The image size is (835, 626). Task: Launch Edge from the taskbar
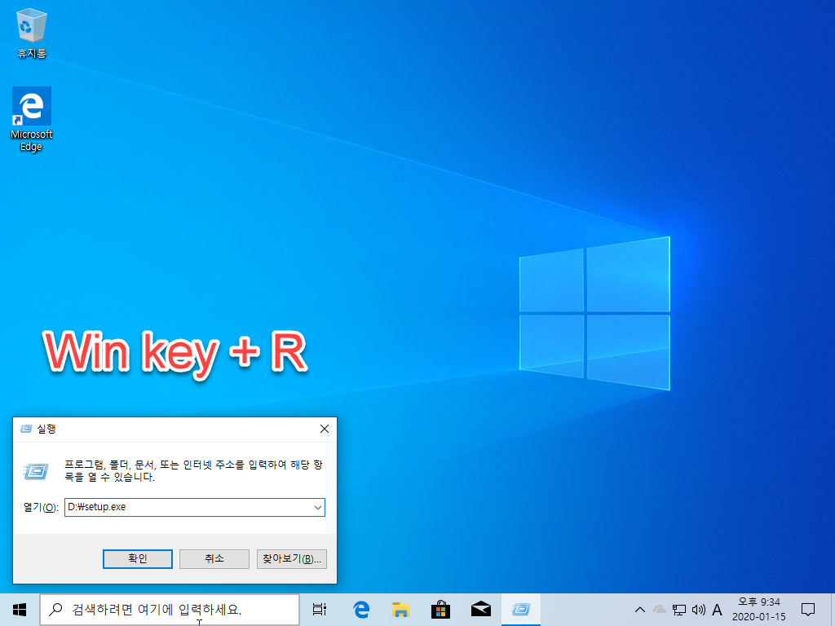tap(361, 610)
